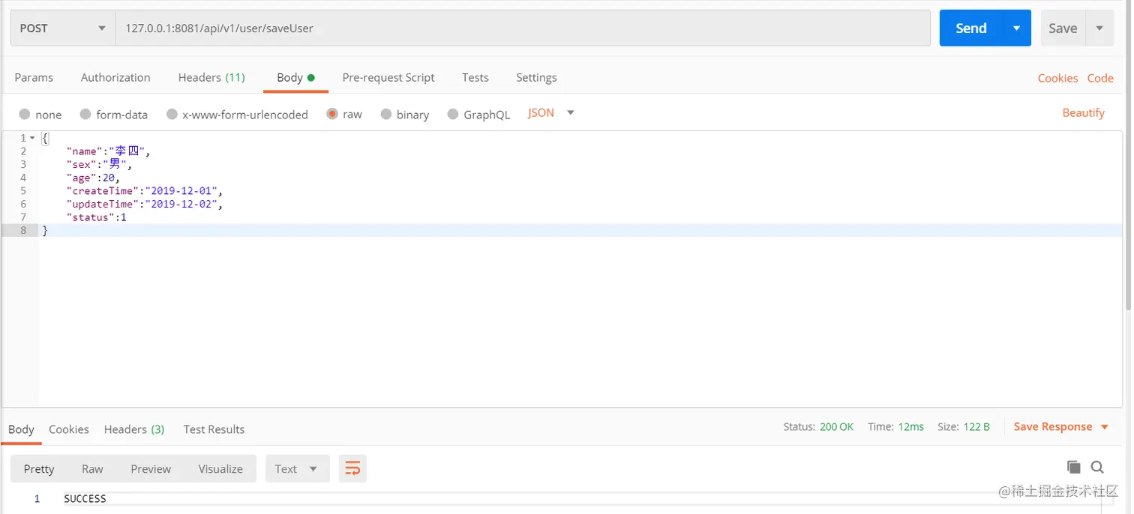Select the form-data body type
Image resolution: width=1134 pixels, height=514 pixels.
click(114, 115)
